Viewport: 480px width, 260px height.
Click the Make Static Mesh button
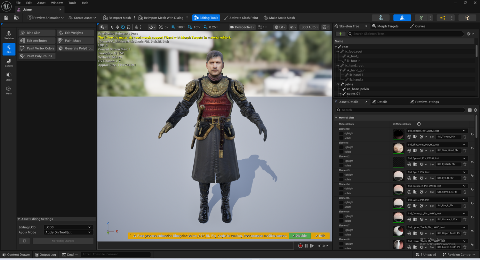click(279, 18)
